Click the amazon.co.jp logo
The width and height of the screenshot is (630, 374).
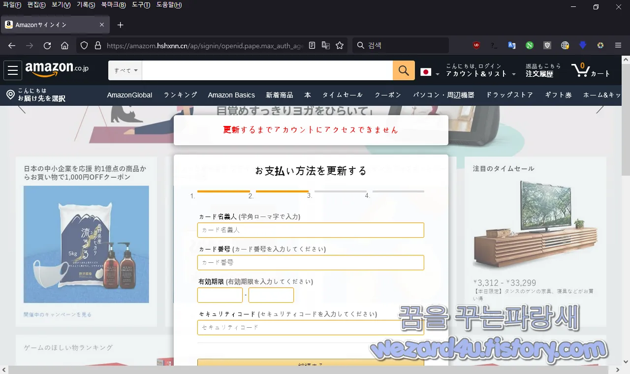(57, 70)
